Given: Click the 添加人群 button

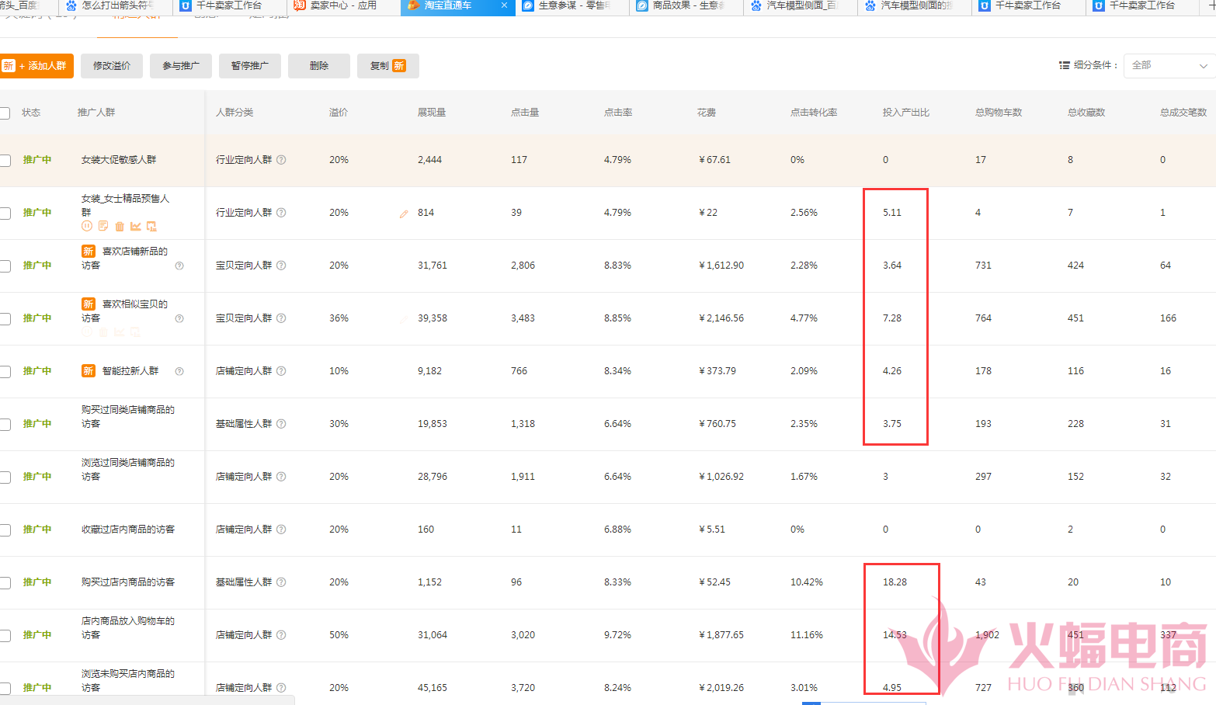Looking at the screenshot, I should coord(37,66).
